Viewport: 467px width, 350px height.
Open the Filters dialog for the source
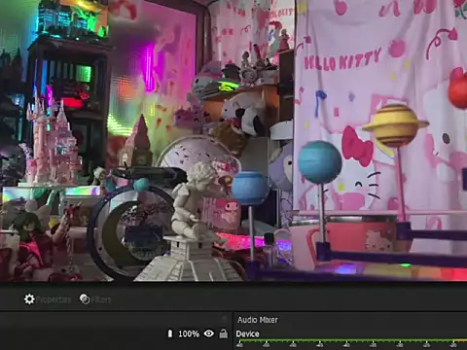95,299
